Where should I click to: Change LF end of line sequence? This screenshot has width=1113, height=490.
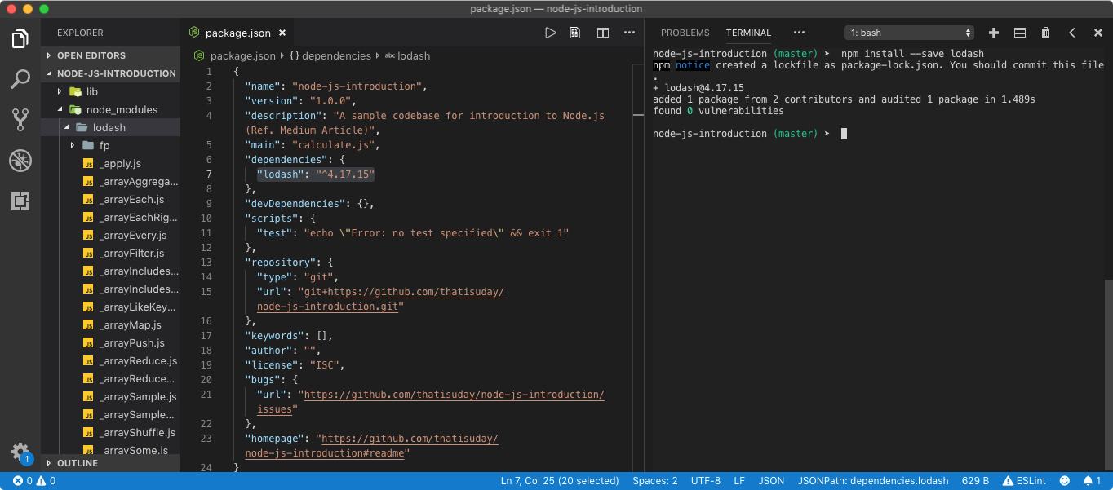pos(739,481)
